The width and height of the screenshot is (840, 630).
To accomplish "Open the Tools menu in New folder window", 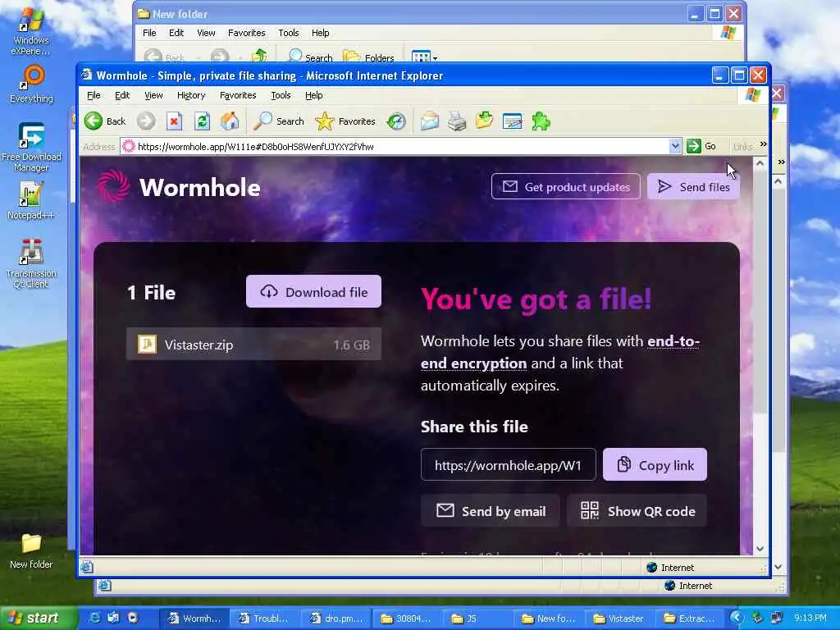I will tap(288, 33).
